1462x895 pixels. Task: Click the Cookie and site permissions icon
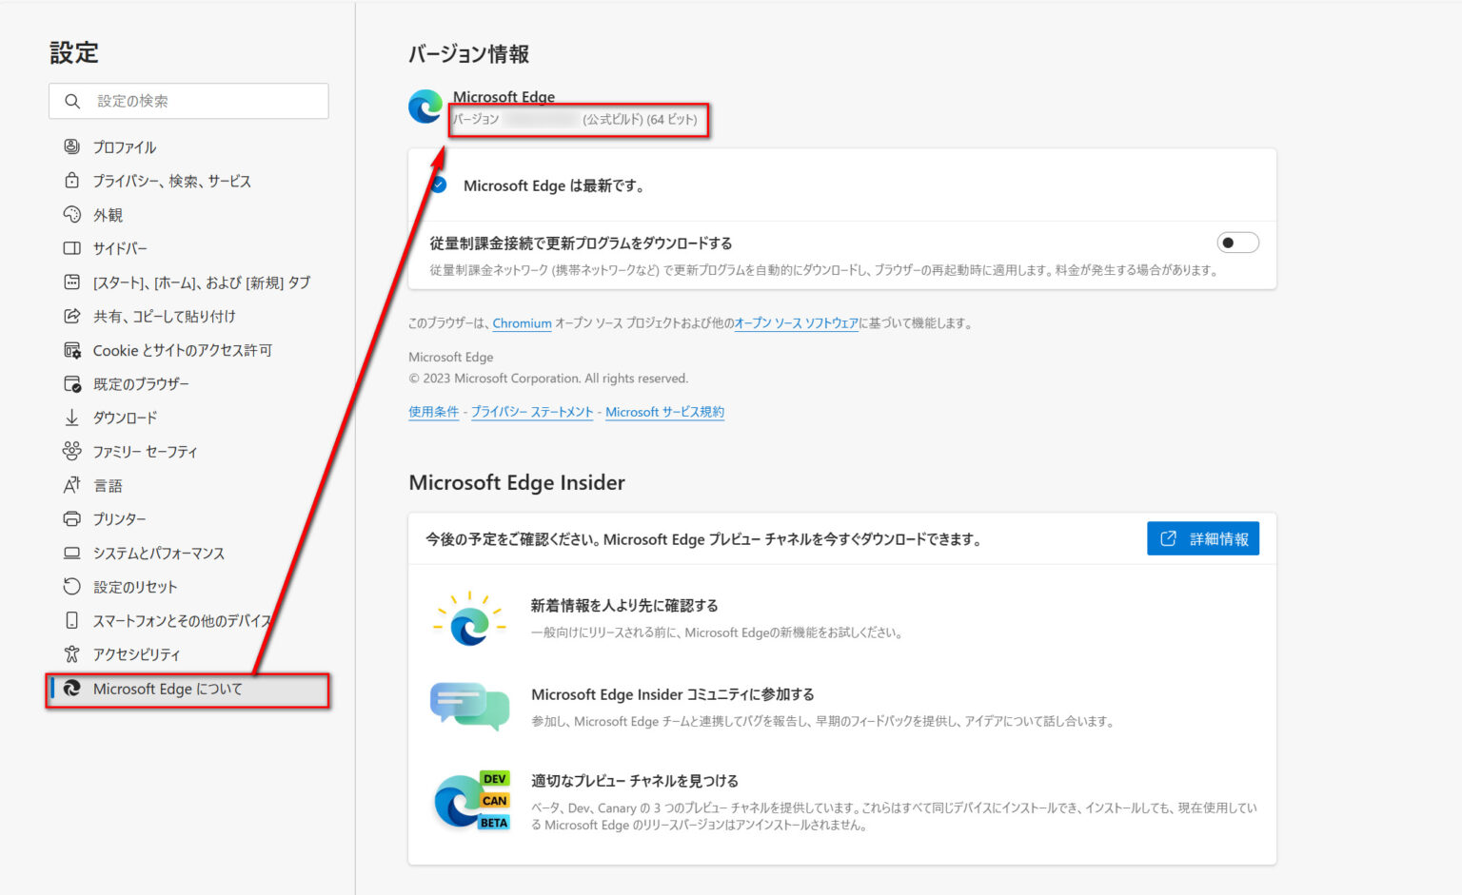[71, 350]
